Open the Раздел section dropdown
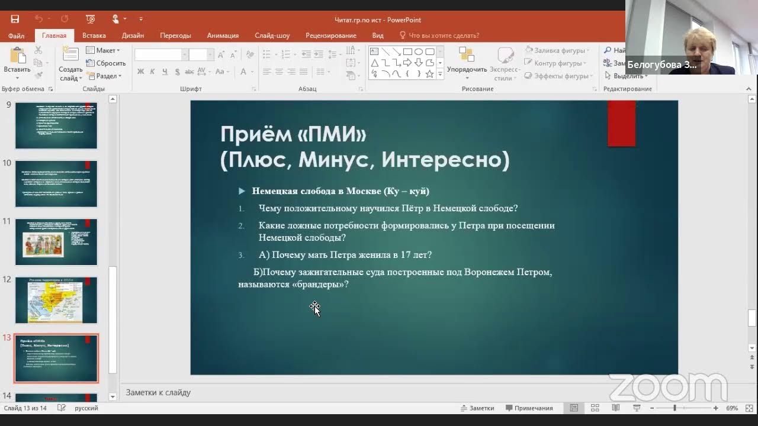Image resolution: width=758 pixels, height=426 pixels. (x=104, y=76)
